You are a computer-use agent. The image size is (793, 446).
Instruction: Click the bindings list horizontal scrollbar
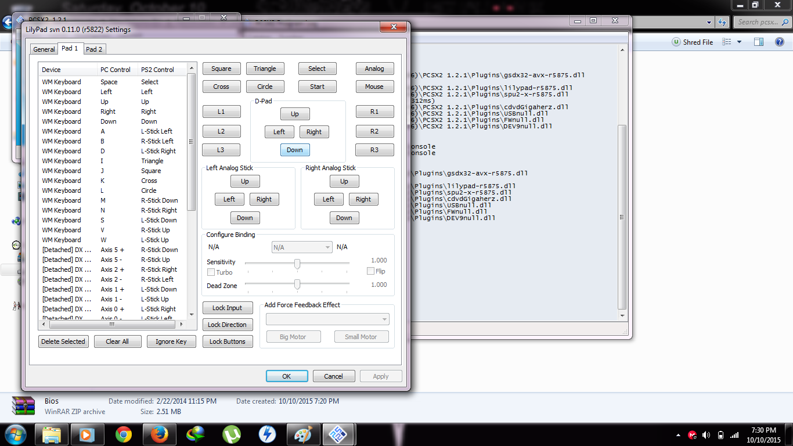[x=113, y=325]
